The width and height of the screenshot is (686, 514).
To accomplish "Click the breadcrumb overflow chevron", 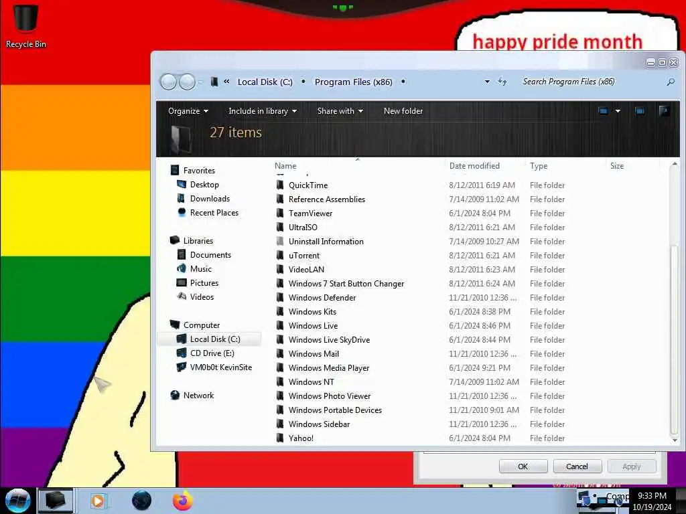I will tap(226, 81).
